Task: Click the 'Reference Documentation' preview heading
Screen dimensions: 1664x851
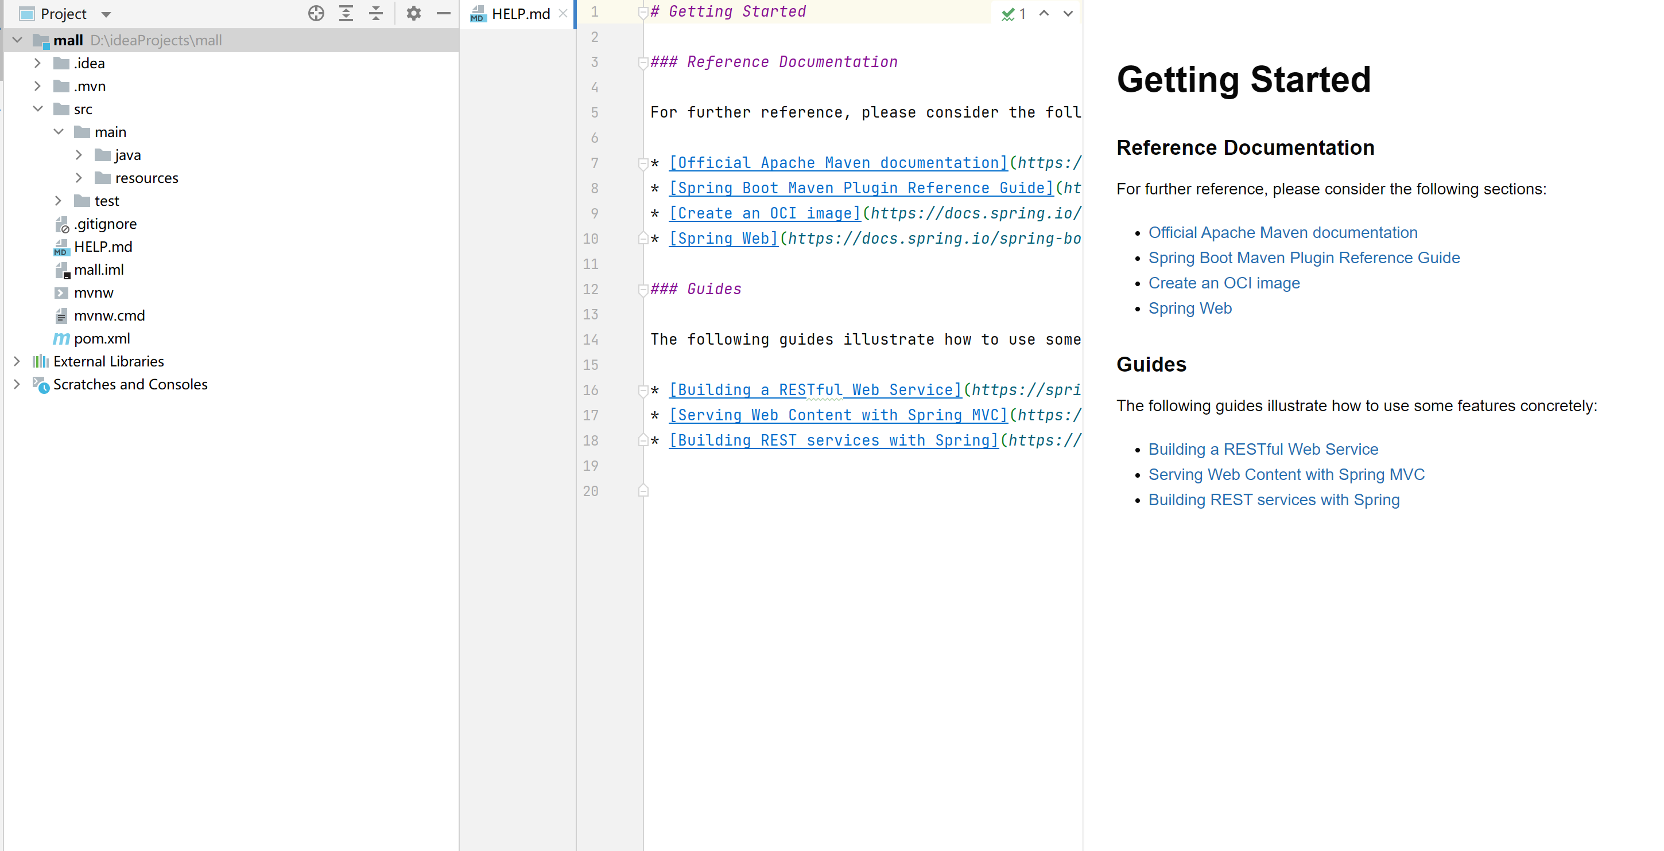Action: click(1245, 147)
